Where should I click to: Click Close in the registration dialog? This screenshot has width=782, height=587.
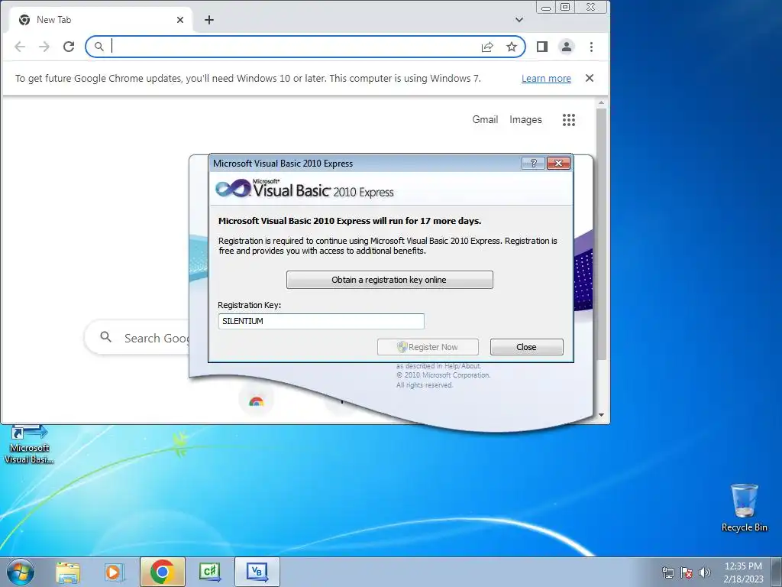click(x=527, y=347)
